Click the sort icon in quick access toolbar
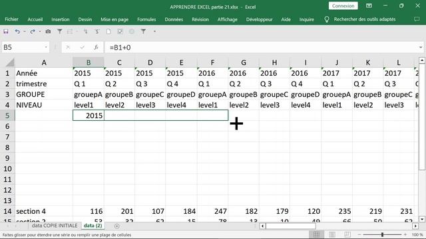426x239 pixels. click(x=86, y=32)
